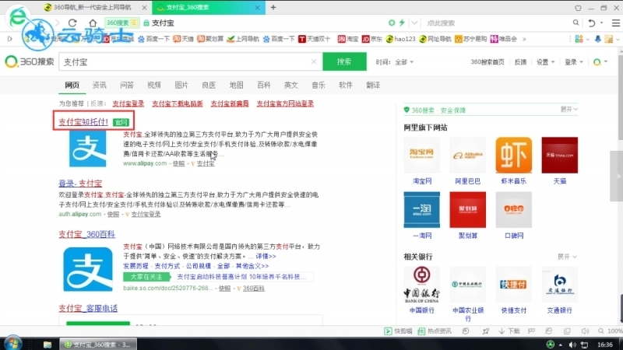Open the 设置 settings dropdown
623x350 pixels.
click(x=546, y=62)
